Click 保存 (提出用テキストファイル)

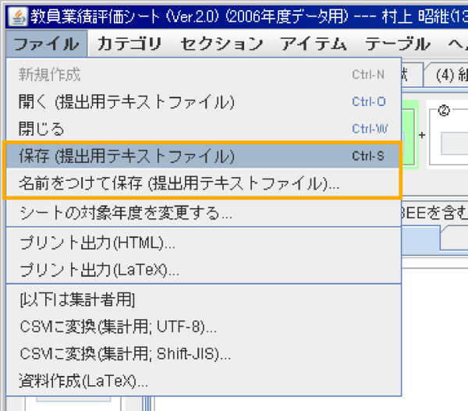click(x=126, y=156)
